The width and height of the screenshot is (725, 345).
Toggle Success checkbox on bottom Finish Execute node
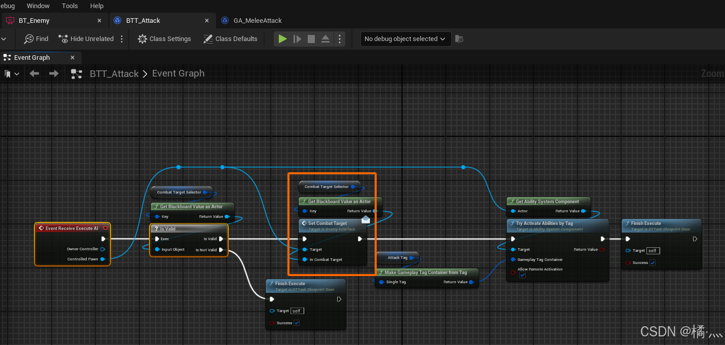297,323
